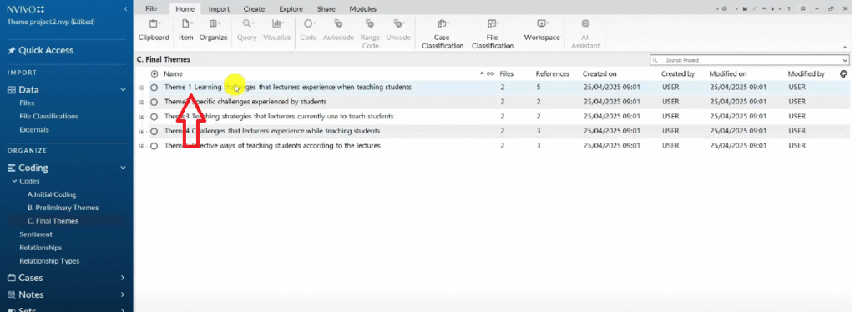This screenshot has height=312, width=855.
Task: Click the save icon in the title bar
Action: pos(745,8)
